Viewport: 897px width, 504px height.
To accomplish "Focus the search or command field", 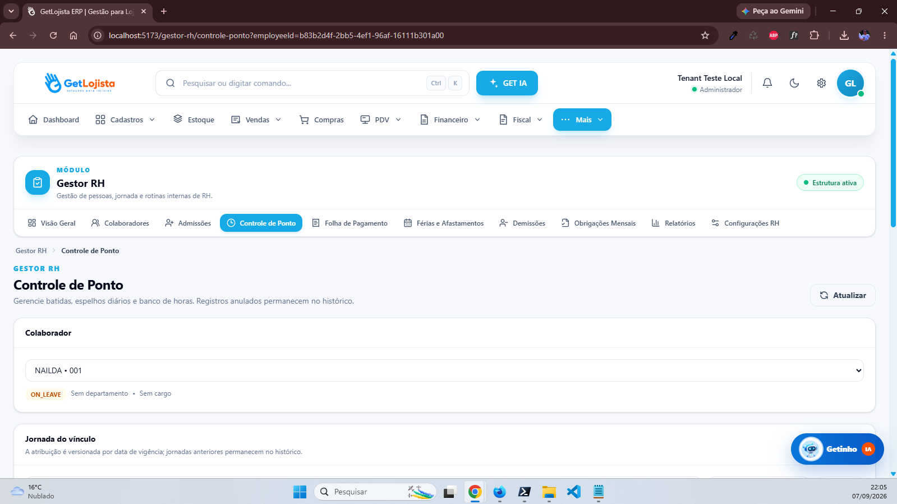I will [x=312, y=83].
